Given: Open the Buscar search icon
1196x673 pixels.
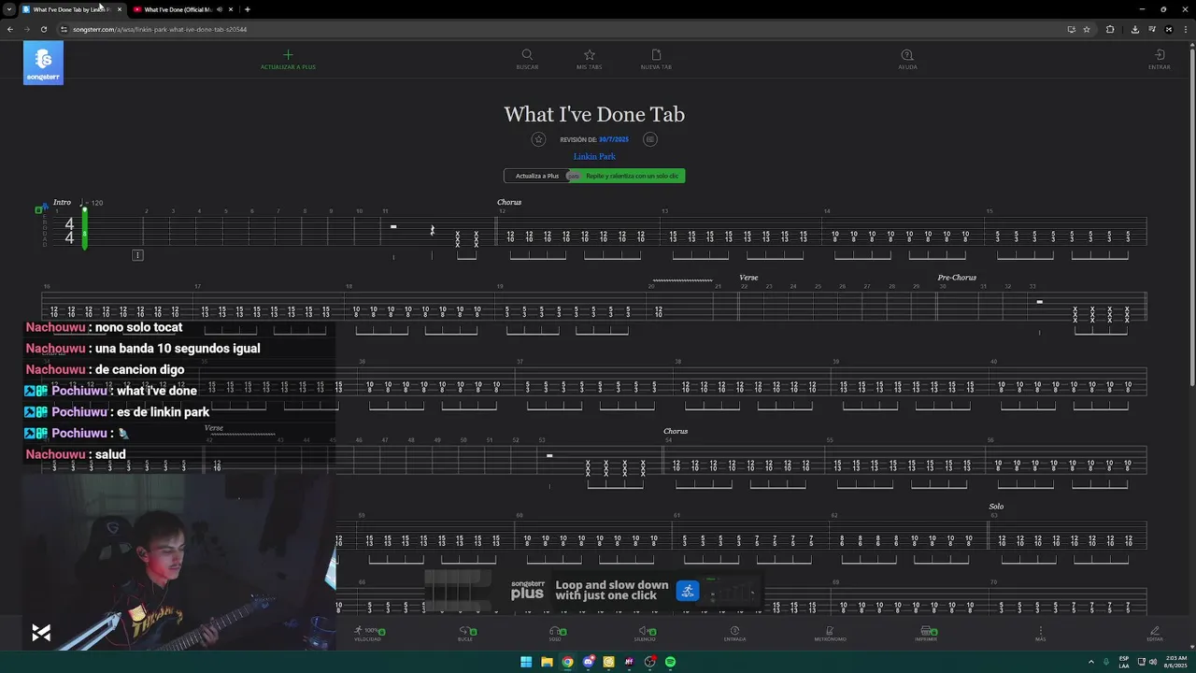Looking at the screenshot, I should 527,60.
